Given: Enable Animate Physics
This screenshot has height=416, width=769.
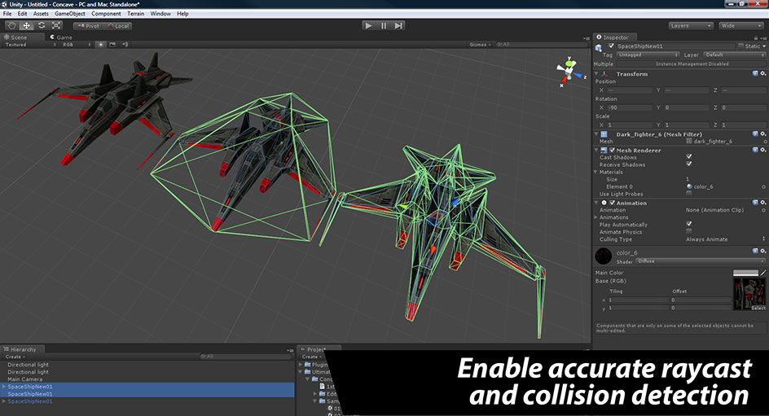Looking at the screenshot, I should (x=688, y=231).
